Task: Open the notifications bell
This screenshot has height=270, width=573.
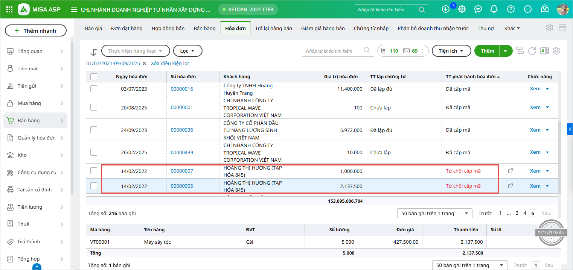Action: (x=494, y=9)
